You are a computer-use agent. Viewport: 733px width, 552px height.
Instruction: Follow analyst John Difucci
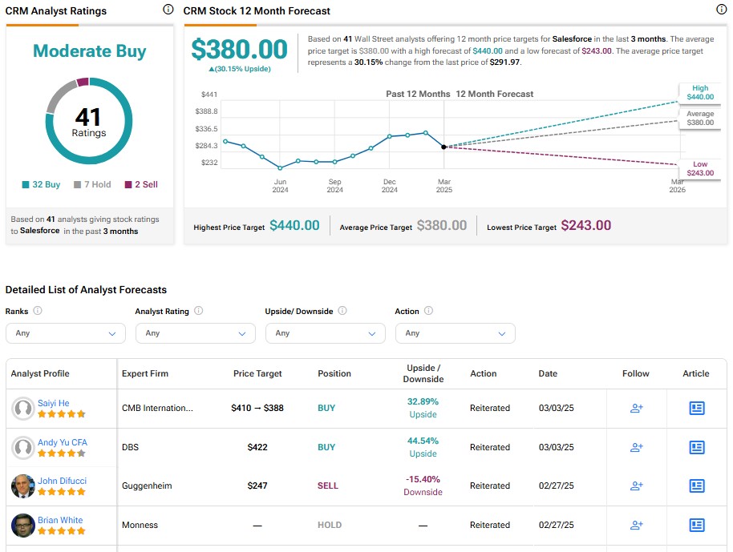[637, 486]
